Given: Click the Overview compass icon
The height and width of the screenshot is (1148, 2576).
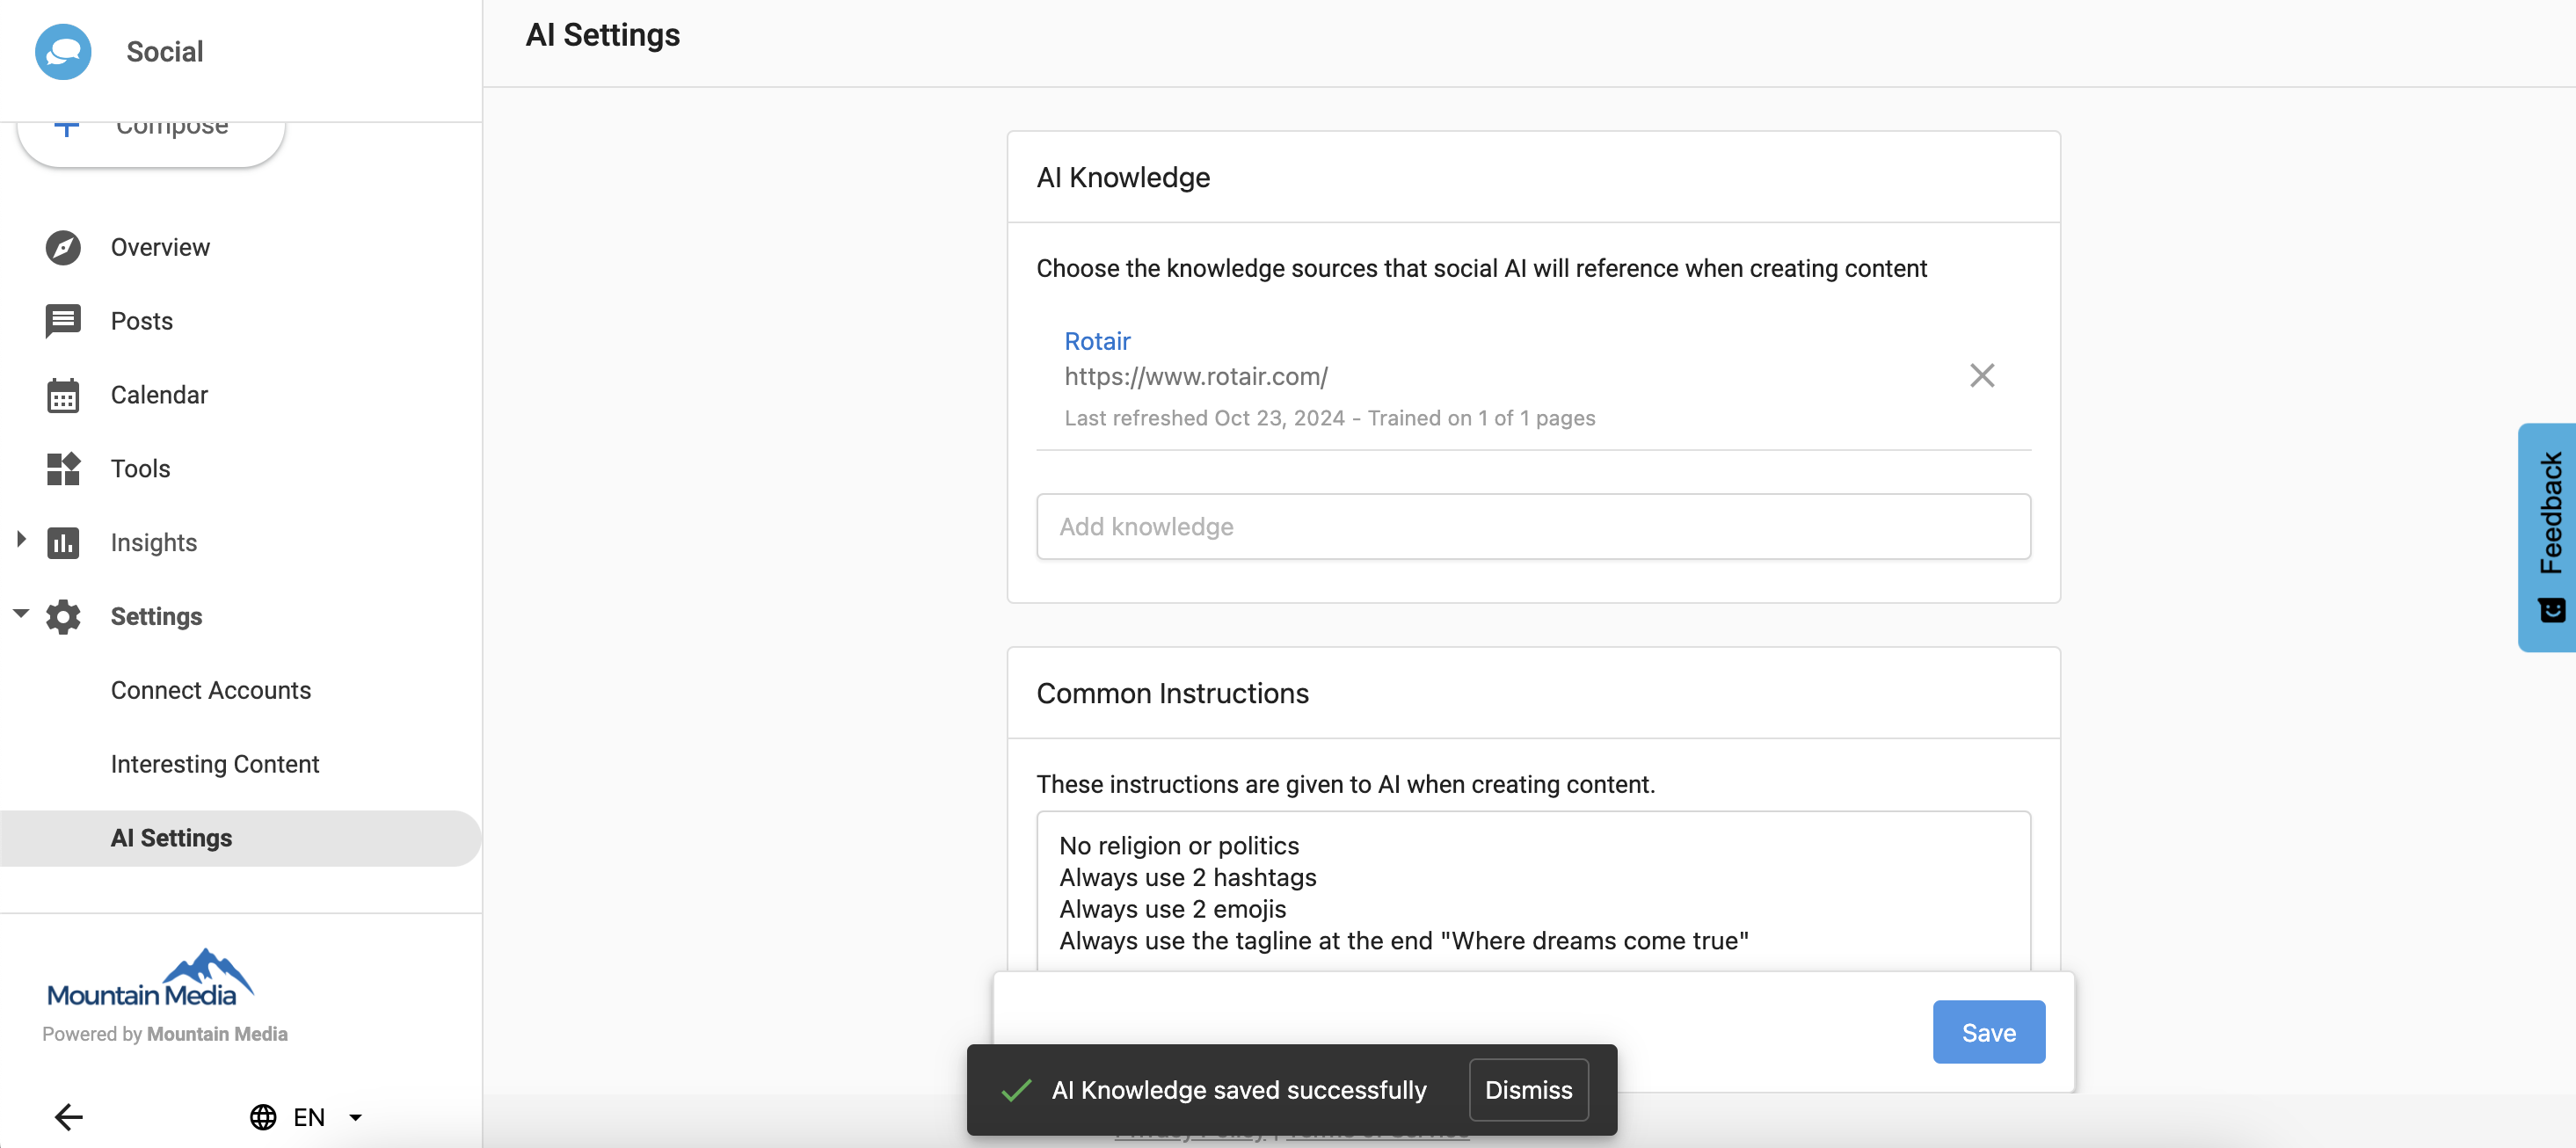Looking at the screenshot, I should coord(63,247).
